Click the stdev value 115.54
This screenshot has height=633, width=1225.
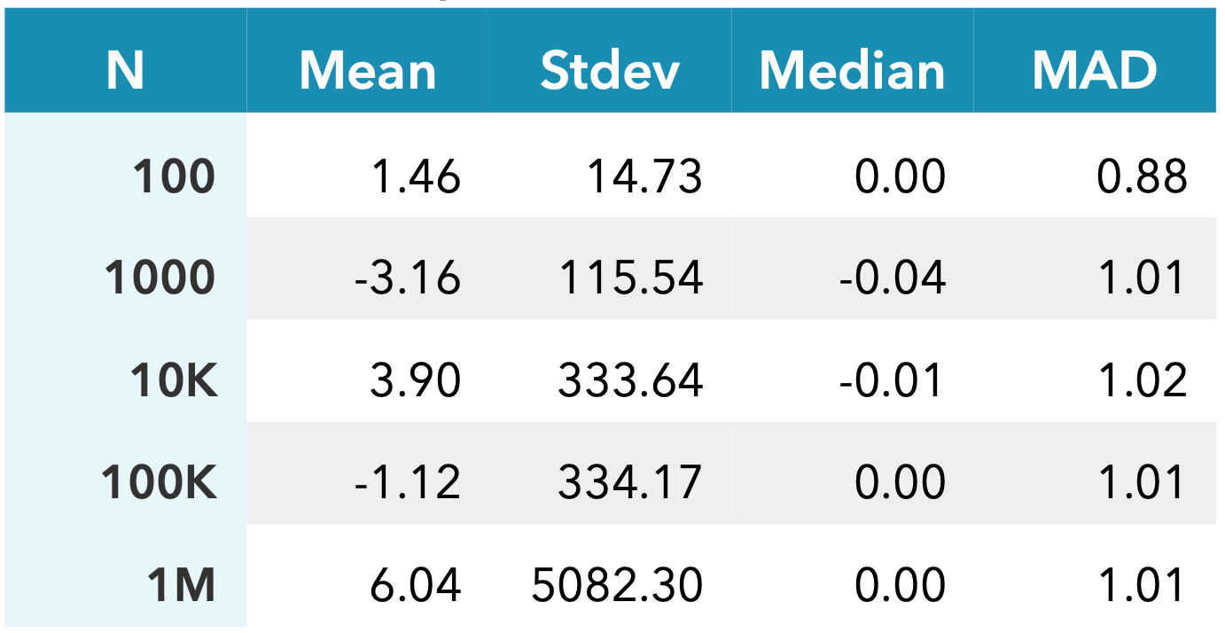pos(631,278)
